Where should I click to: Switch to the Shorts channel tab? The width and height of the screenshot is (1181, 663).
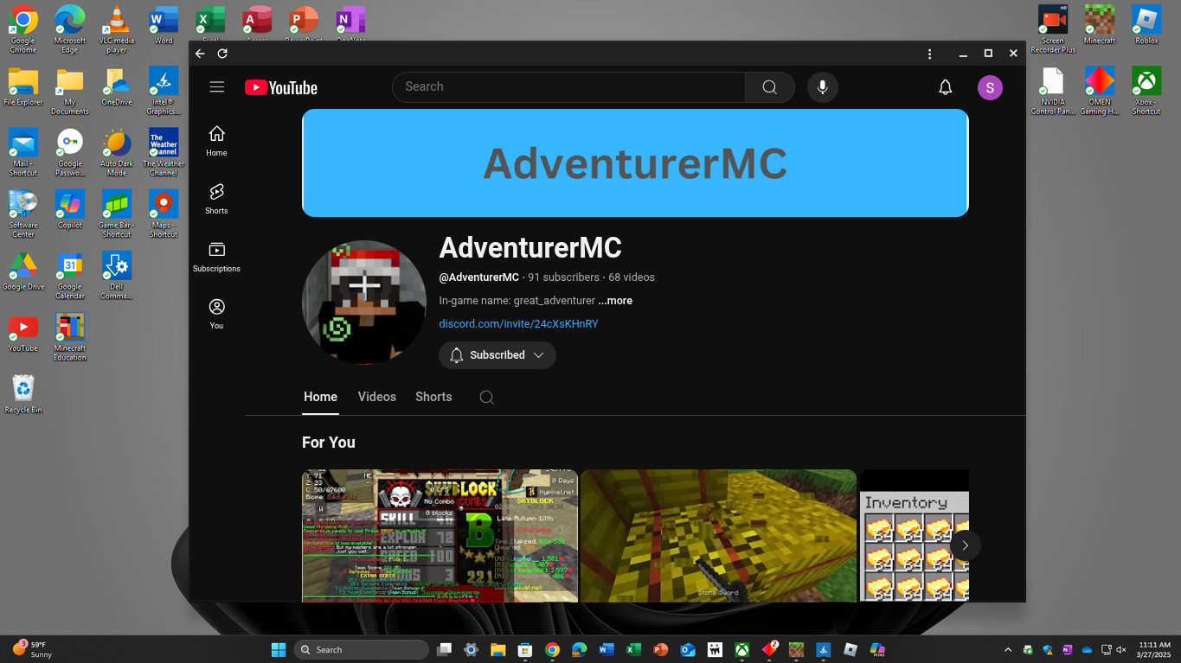coord(433,397)
